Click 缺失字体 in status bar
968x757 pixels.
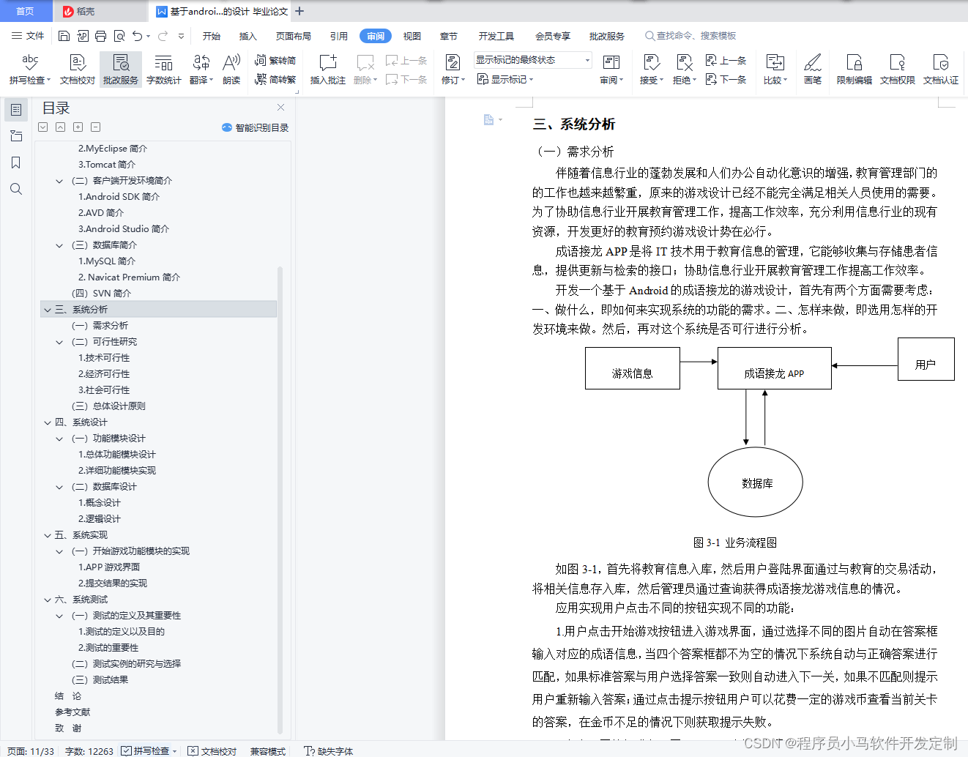[329, 751]
